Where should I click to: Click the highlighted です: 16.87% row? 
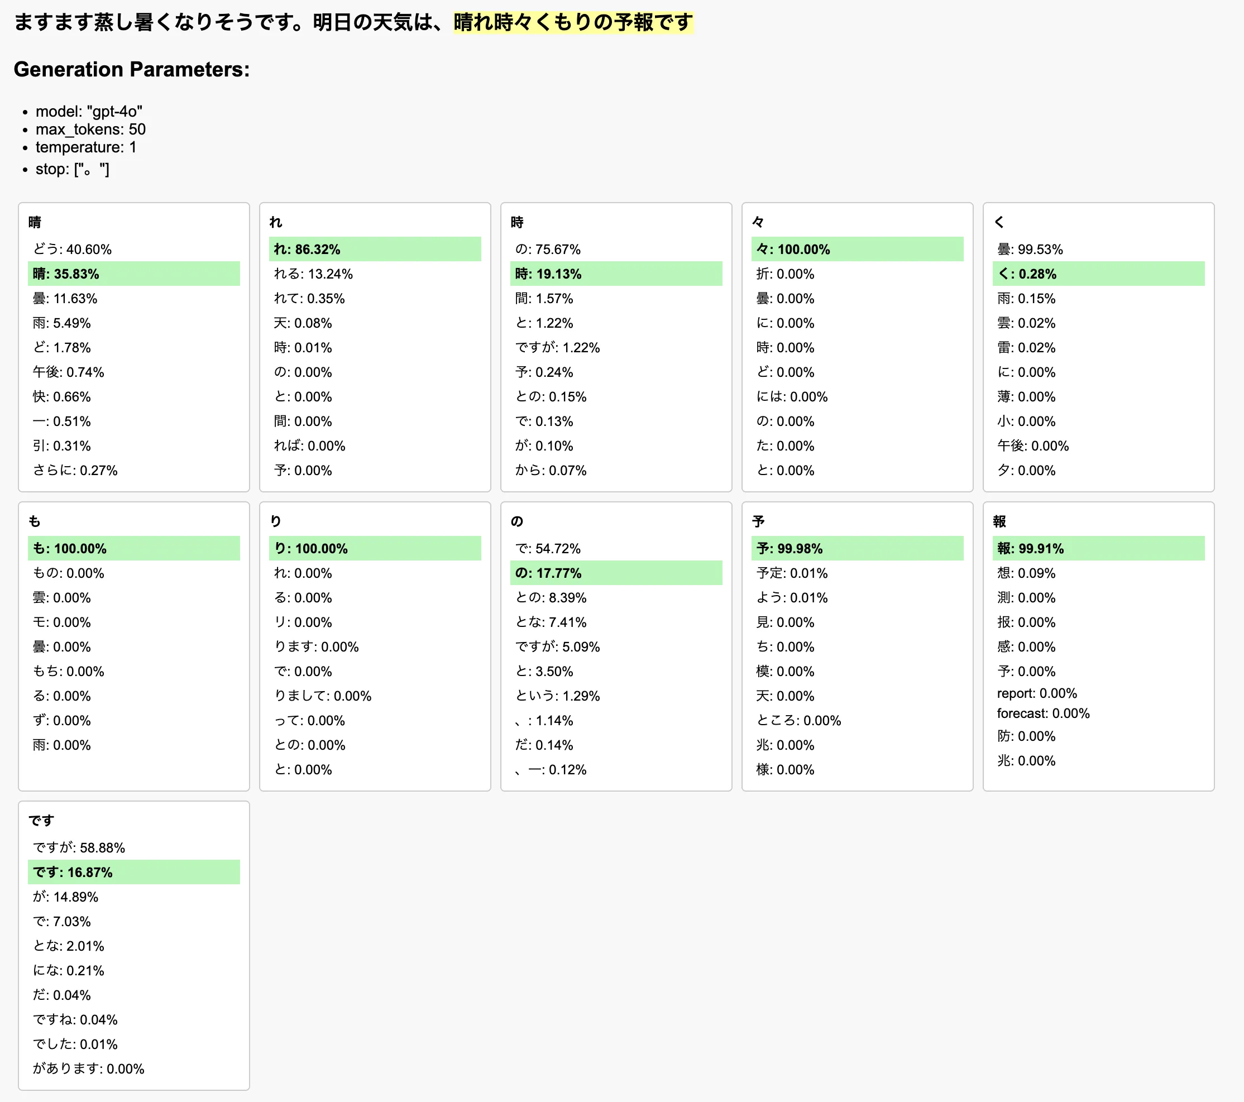tap(134, 872)
